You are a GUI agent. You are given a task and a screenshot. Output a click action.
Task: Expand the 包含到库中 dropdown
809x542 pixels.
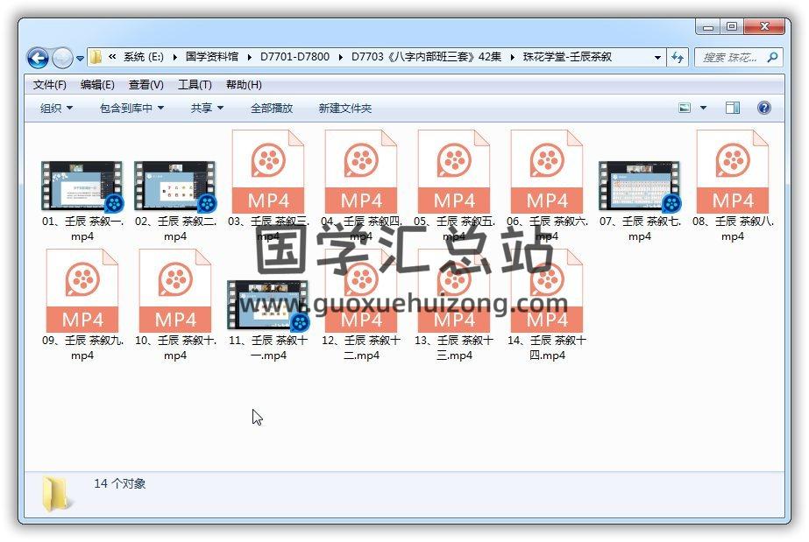click(131, 109)
